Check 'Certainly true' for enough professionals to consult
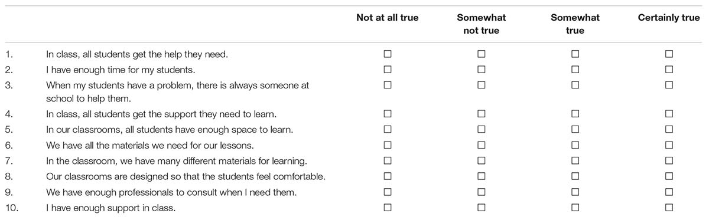 coord(669,192)
